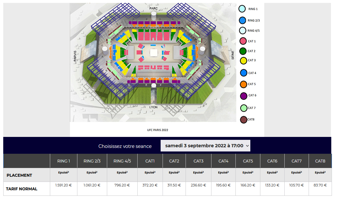Click the CAT8 column header

320,161
